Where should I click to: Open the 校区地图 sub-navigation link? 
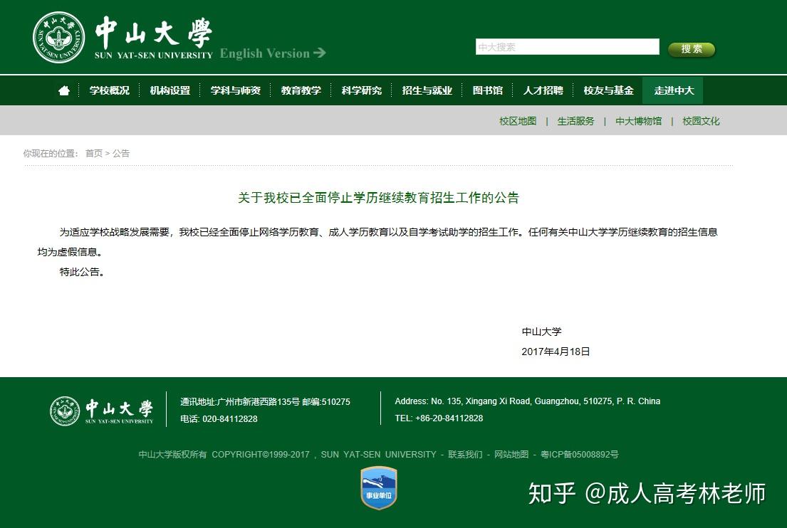[518, 122]
